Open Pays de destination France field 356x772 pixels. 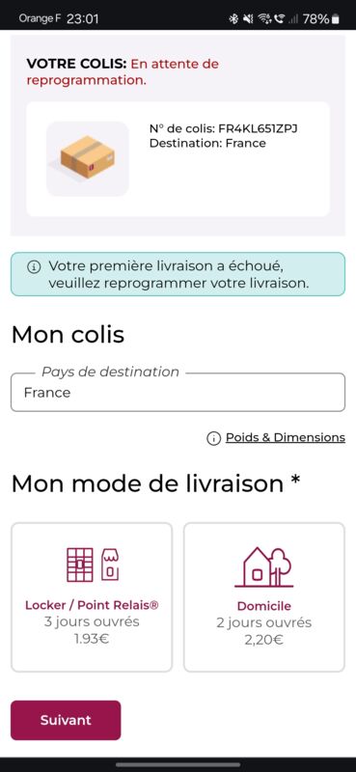178,393
